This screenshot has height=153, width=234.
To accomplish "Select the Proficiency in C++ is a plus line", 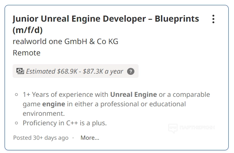I will (65, 123).
